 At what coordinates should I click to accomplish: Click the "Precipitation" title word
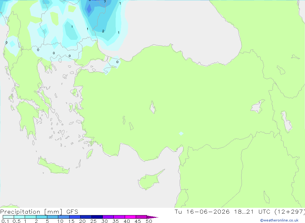[x=20, y=212]
